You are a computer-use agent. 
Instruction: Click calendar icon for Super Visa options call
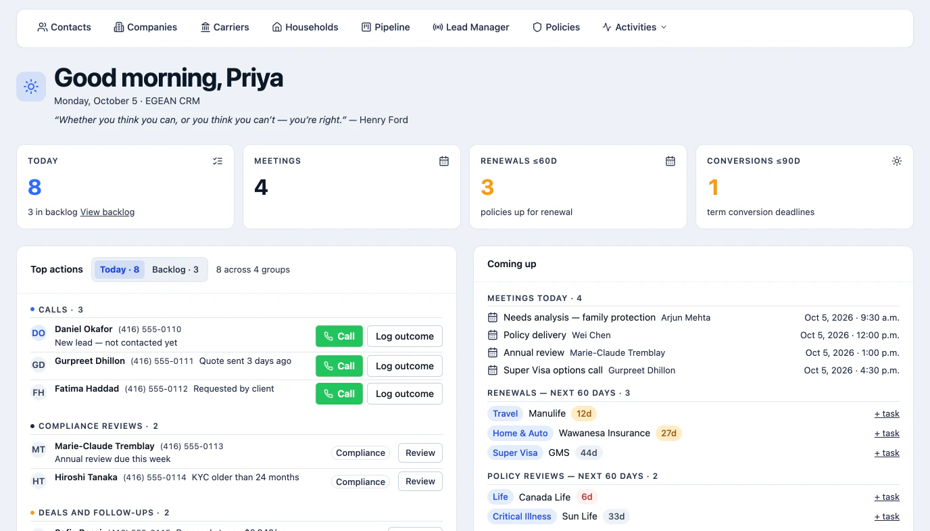(x=493, y=370)
